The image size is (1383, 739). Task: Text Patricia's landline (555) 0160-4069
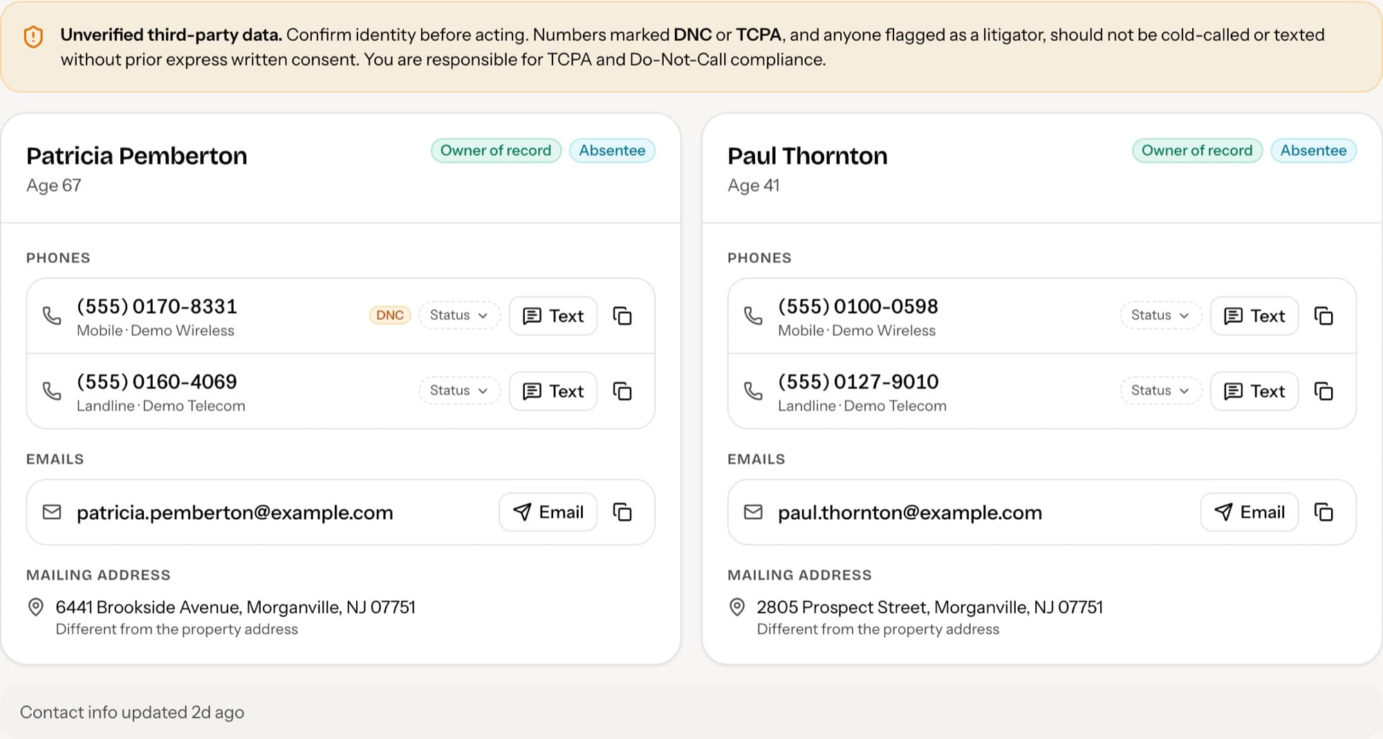[553, 391]
